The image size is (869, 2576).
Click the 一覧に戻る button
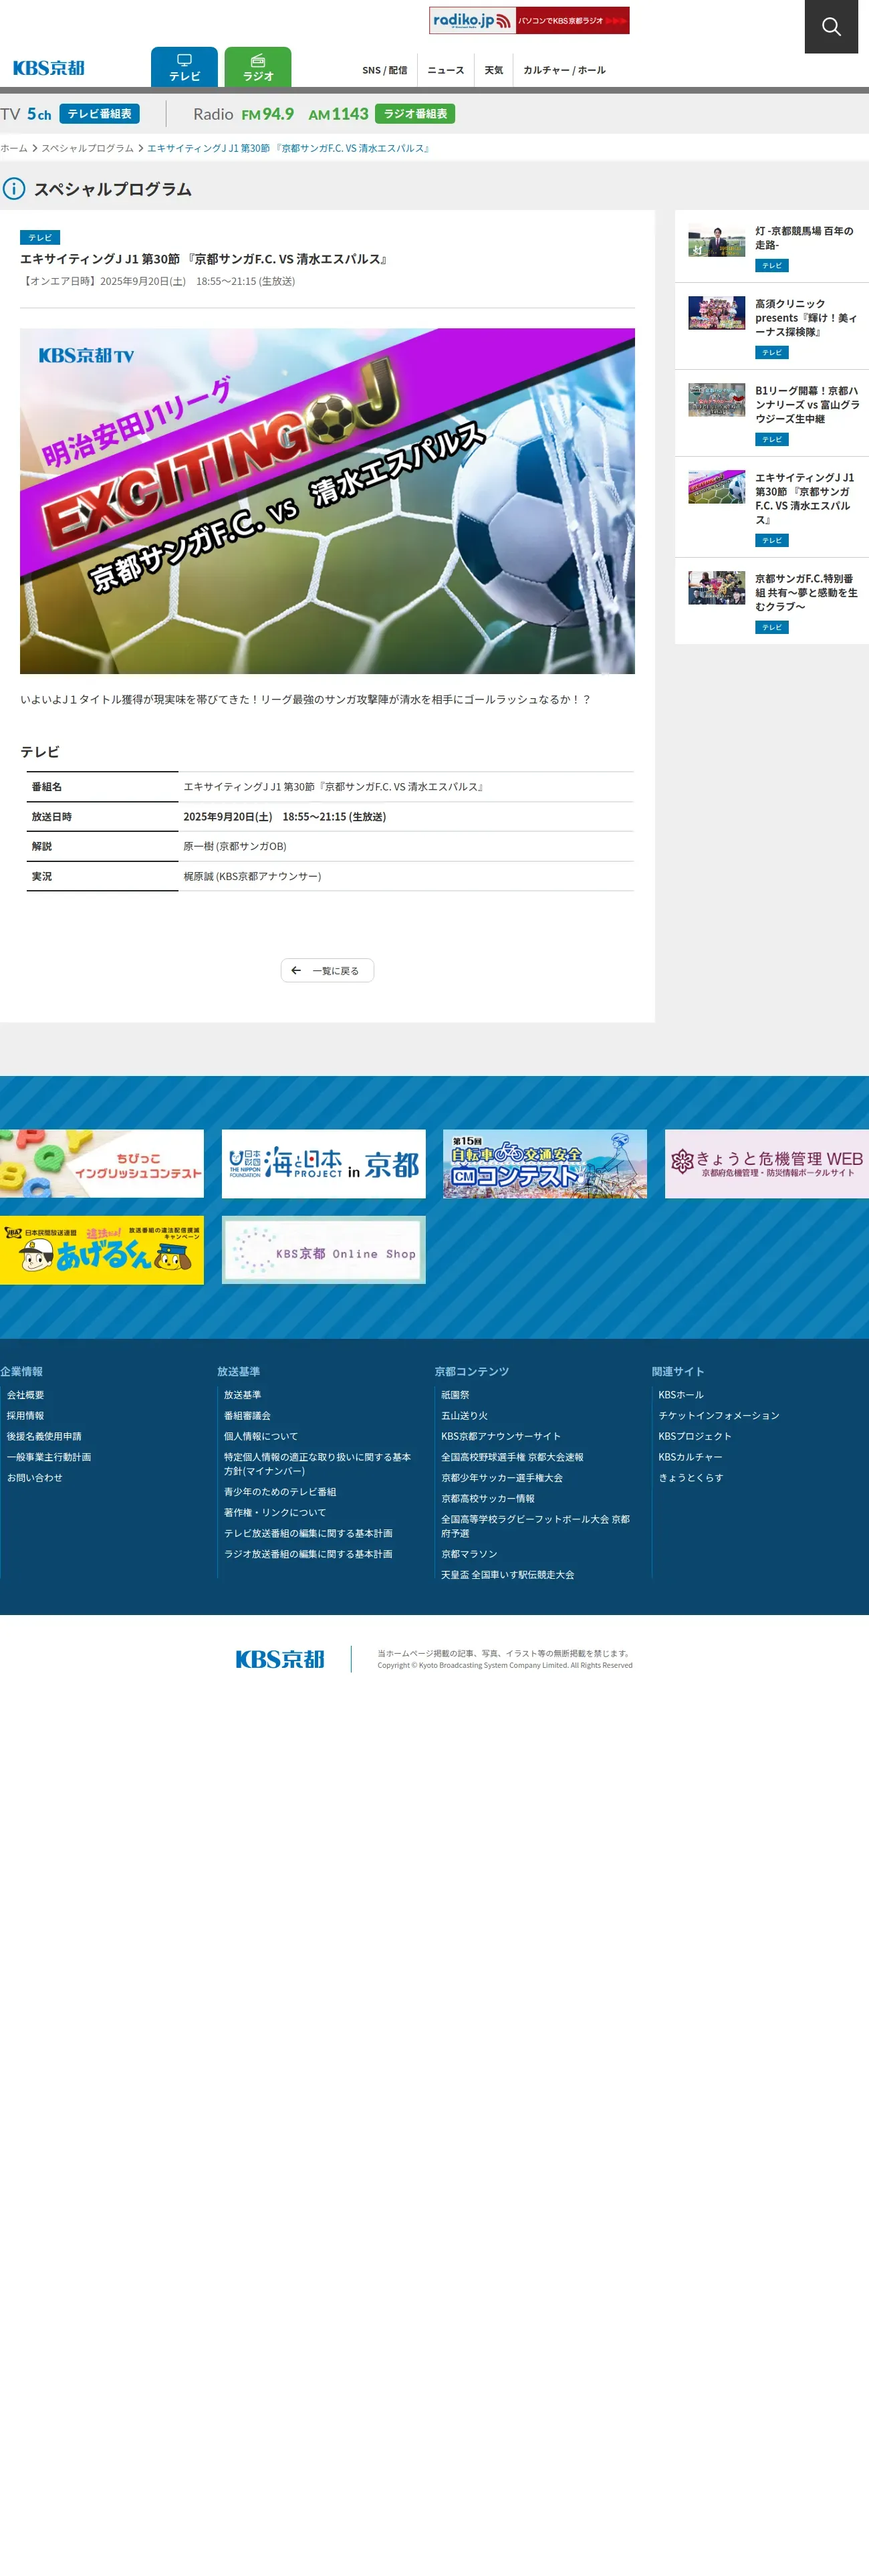coord(327,970)
